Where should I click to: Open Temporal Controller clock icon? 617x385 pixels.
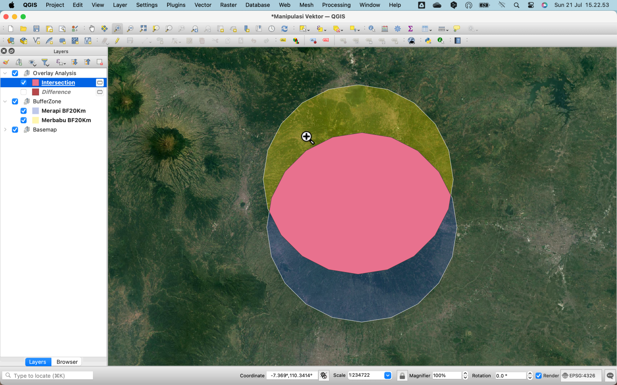[271, 29]
